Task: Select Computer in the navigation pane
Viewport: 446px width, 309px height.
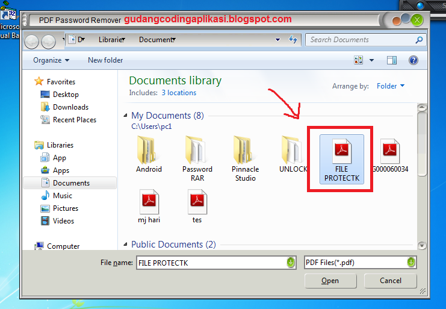Action: tap(63, 246)
